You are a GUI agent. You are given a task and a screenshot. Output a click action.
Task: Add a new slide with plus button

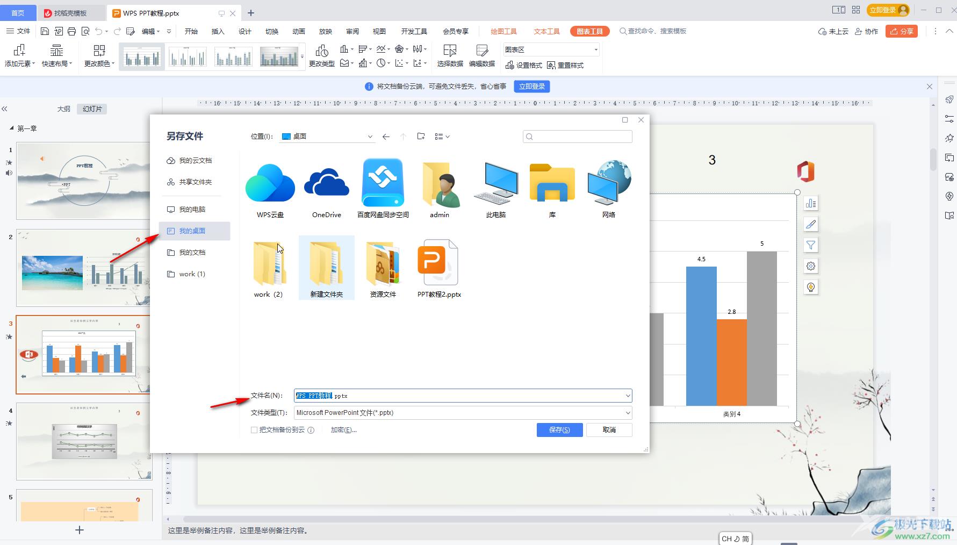coord(80,530)
